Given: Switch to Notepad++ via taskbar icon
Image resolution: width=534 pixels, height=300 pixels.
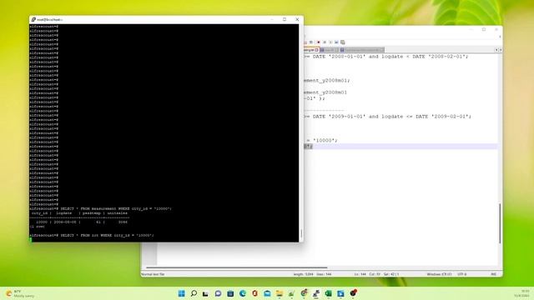Looking at the screenshot, I should pyautogui.click(x=291, y=293).
